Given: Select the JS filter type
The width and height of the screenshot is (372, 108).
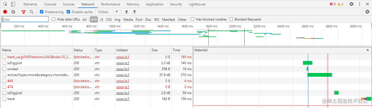Looking at the screenshot, I should (x=102, y=19).
